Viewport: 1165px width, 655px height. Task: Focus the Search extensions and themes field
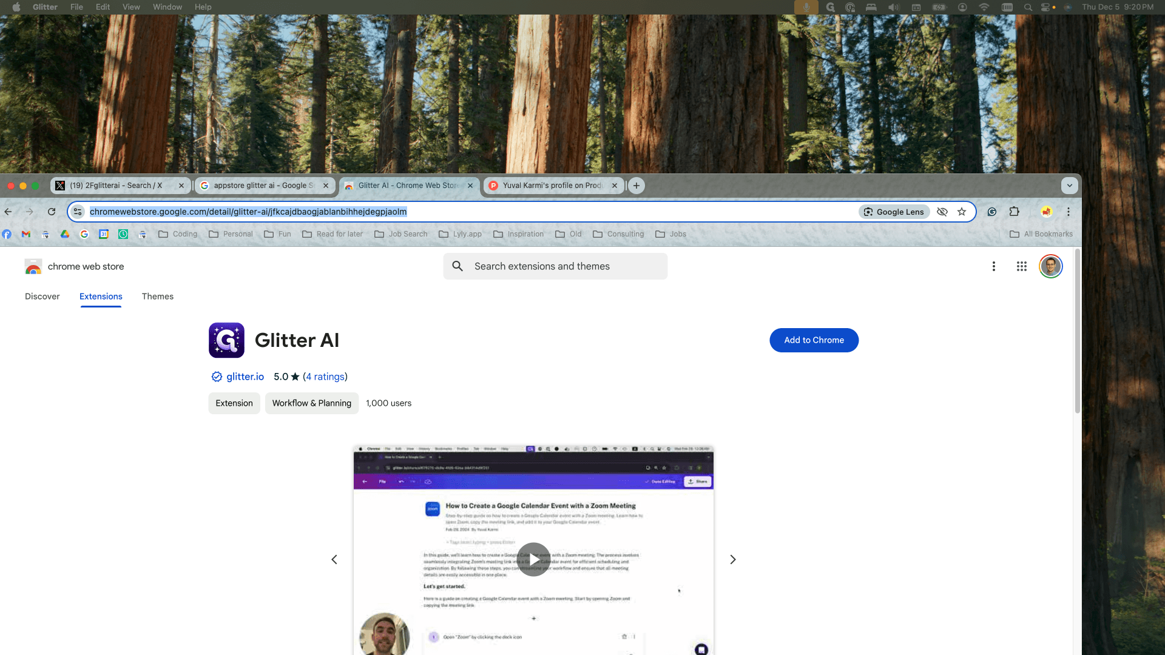(555, 266)
